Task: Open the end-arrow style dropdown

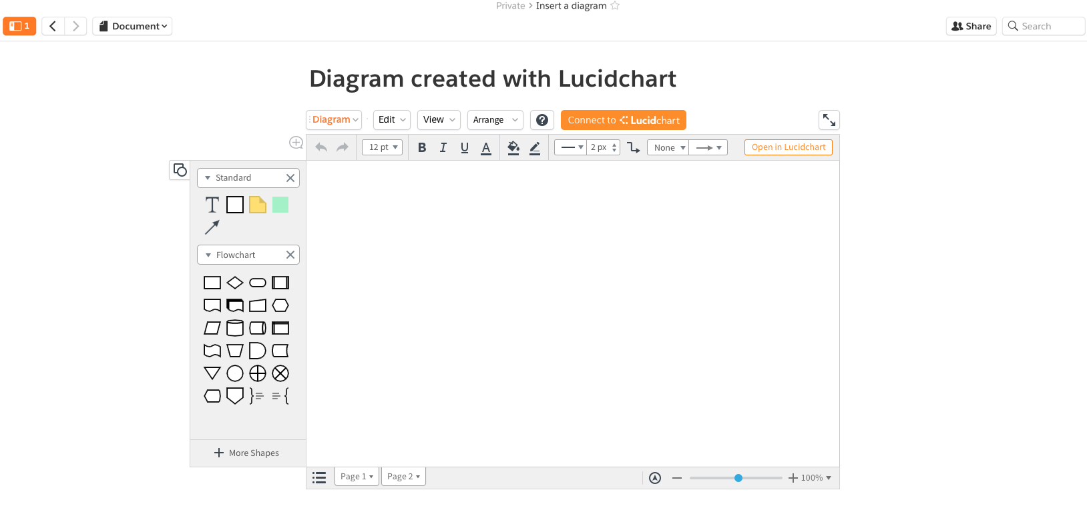Action: pyautogui.click(x=708, y=147)
